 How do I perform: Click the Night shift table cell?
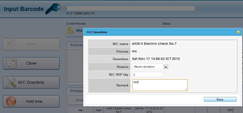coord(98,110)
